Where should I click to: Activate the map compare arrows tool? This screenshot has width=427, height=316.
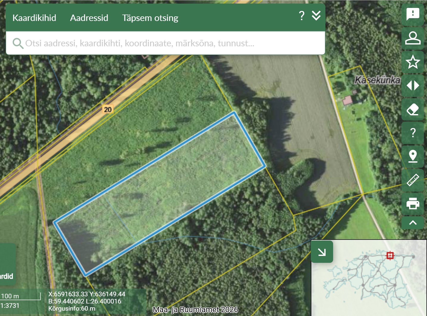(413, 85)
